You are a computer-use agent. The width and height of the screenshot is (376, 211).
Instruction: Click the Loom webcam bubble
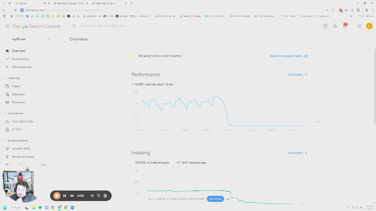(x=19, y=186)
